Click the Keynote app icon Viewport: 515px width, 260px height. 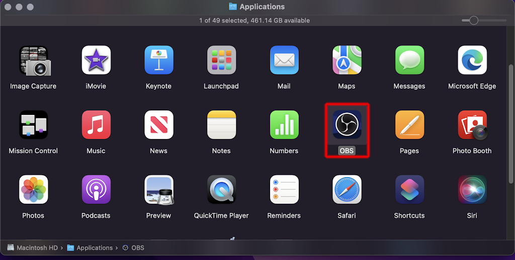pos(158,60)
